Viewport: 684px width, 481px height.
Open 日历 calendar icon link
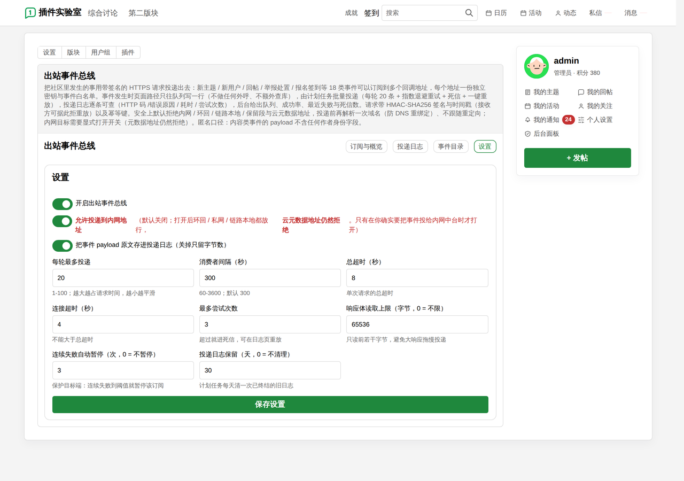click(488, 13)
